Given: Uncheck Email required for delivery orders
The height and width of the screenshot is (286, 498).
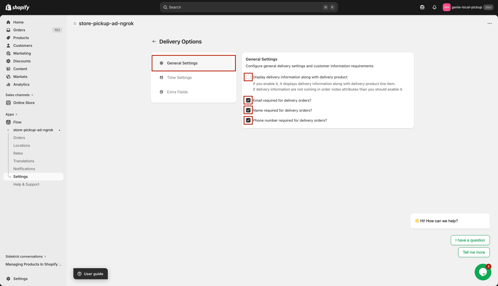Looking at the screenshot, I should click(248, 100).
